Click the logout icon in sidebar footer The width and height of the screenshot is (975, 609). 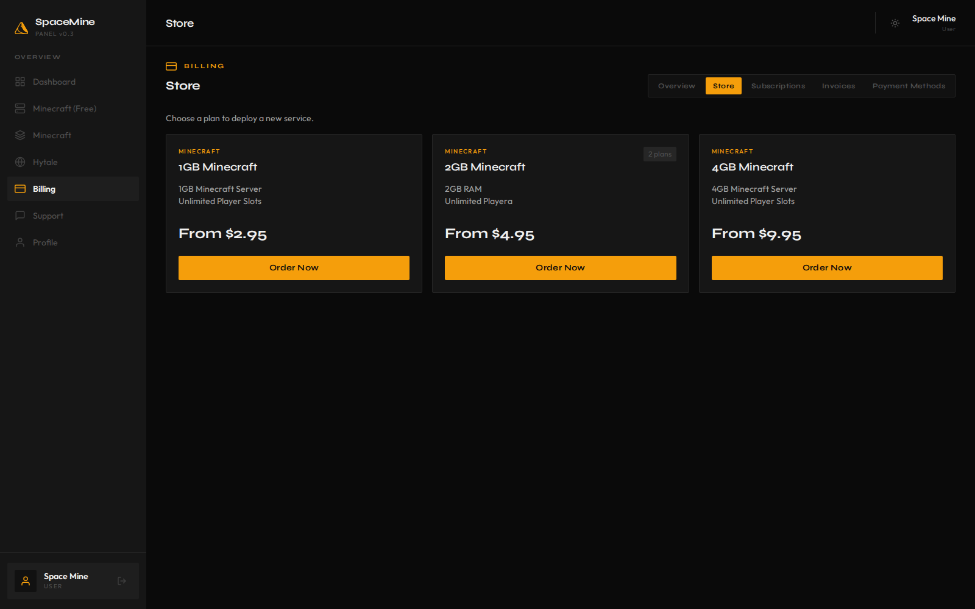pos(122,581)
